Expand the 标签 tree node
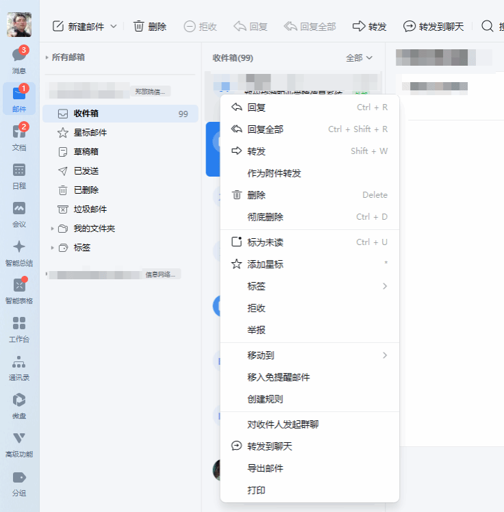The image size is (504, 512). click(52, 248)
